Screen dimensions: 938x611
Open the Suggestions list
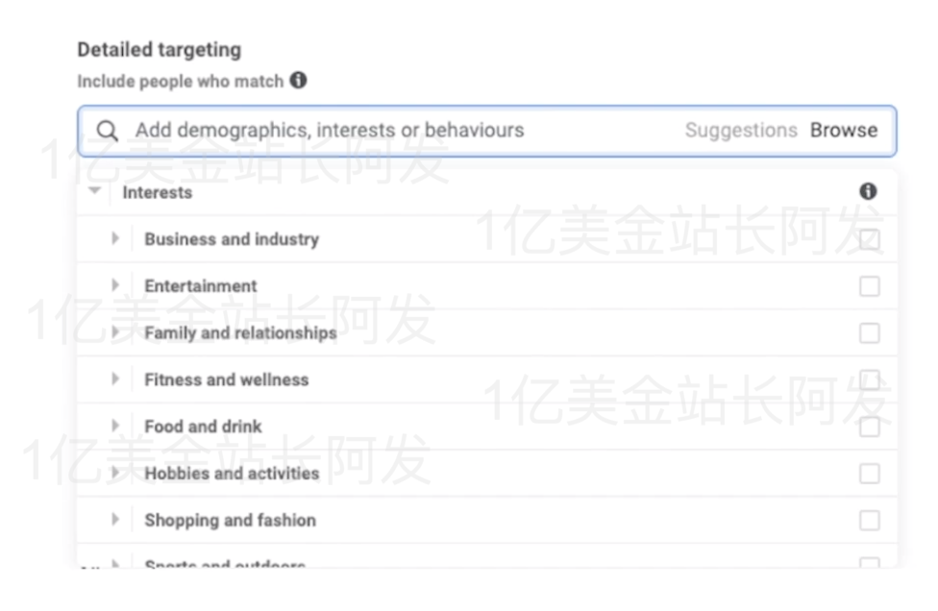[x=741, y=130]
